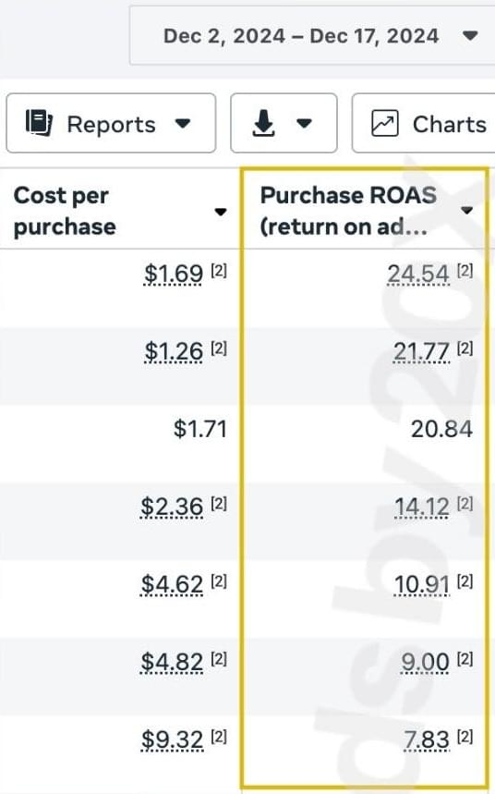
Task: Sort by the Cost per purchase header
Action: tap(65, 211)
